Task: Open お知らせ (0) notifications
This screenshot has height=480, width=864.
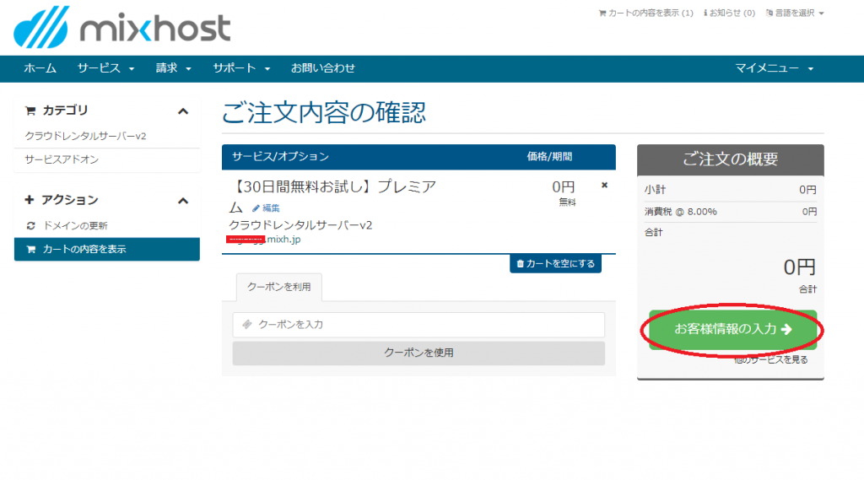Action: click(729, 13)
